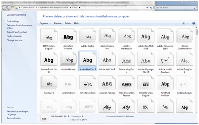Select the Andalus Regular font icon

pos(185,82)
